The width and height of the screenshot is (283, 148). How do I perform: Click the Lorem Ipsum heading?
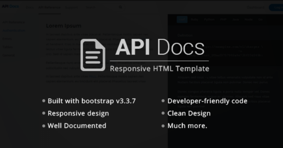64,26
